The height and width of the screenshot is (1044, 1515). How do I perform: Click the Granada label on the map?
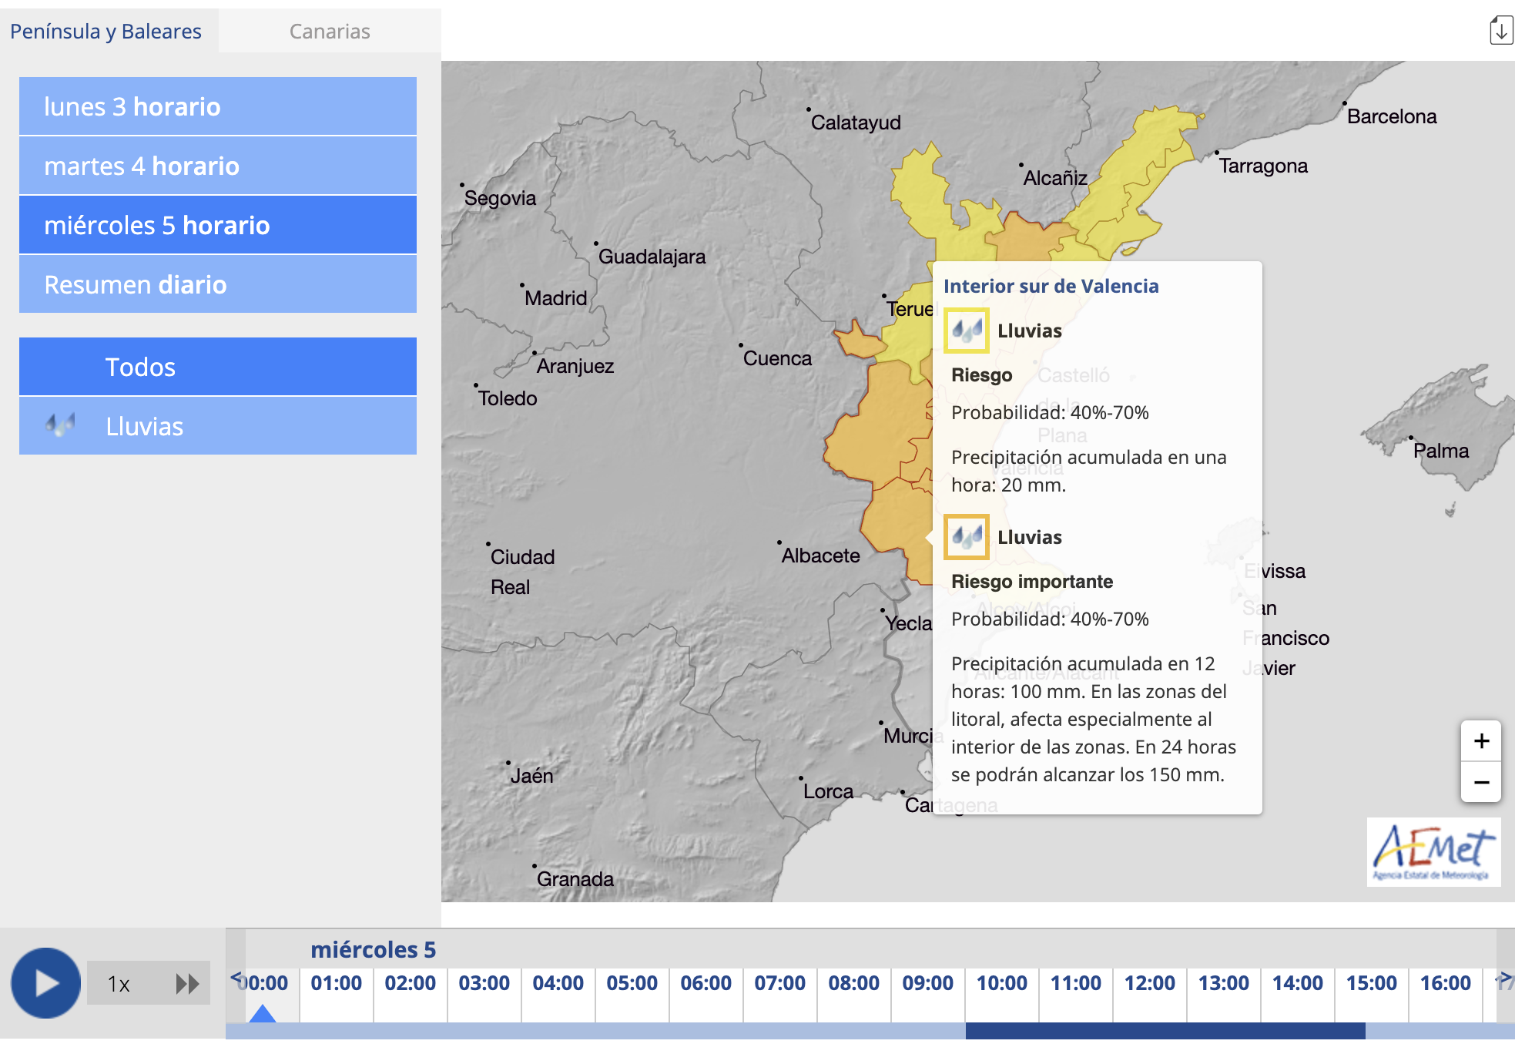(575, 879)
